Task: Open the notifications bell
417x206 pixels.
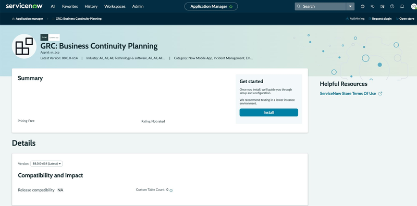Action: (x=402, y=6)
